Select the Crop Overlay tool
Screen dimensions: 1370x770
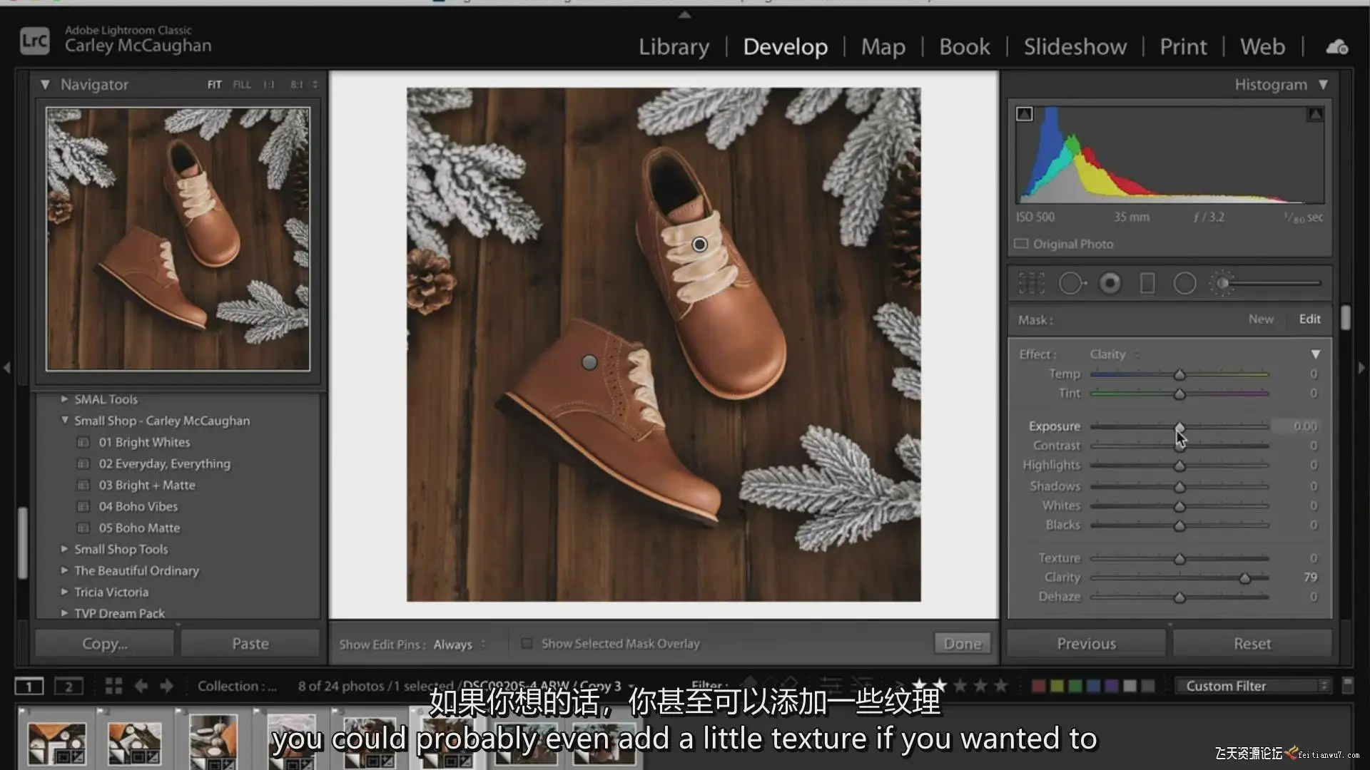1032,284
